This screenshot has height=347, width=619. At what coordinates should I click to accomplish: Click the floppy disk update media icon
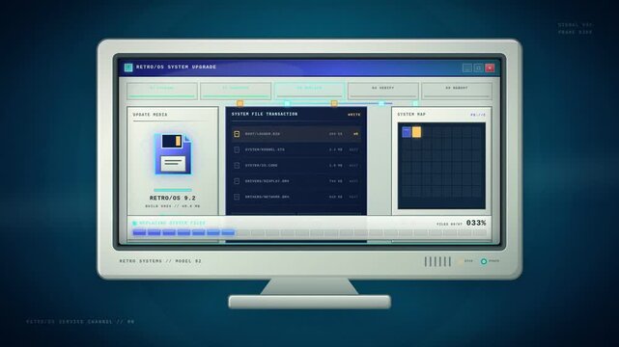pos(173,154)
